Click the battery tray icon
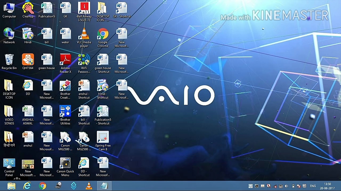 [293, 186]
